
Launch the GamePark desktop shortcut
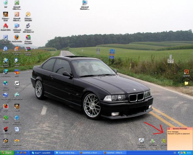[x=186, y=72]
